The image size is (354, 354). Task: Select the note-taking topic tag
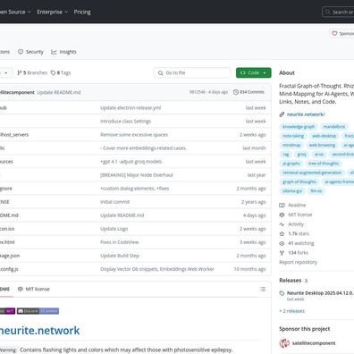pyautogui.click(x=293, y=136)
